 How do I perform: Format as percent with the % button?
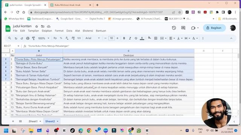point(61,38)
